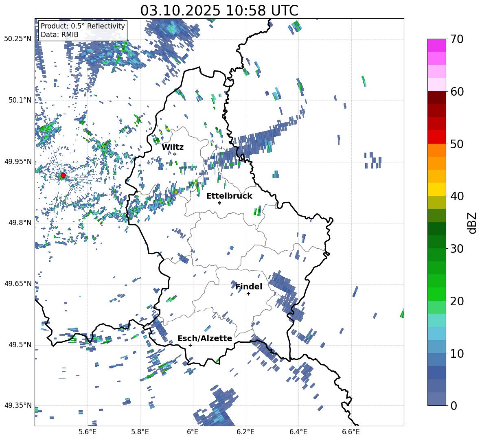The width and height of the screenshot is (482, 440).
Task: Click the 6.6°E longitude tick label
Action: (x=351, y=432)
